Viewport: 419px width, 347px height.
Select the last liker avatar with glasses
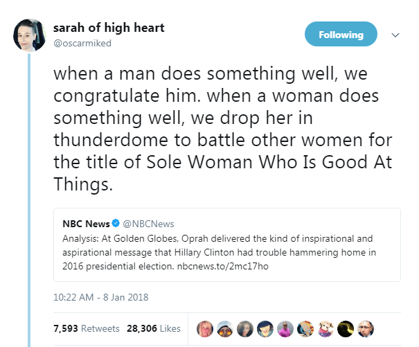coord(366,328)
